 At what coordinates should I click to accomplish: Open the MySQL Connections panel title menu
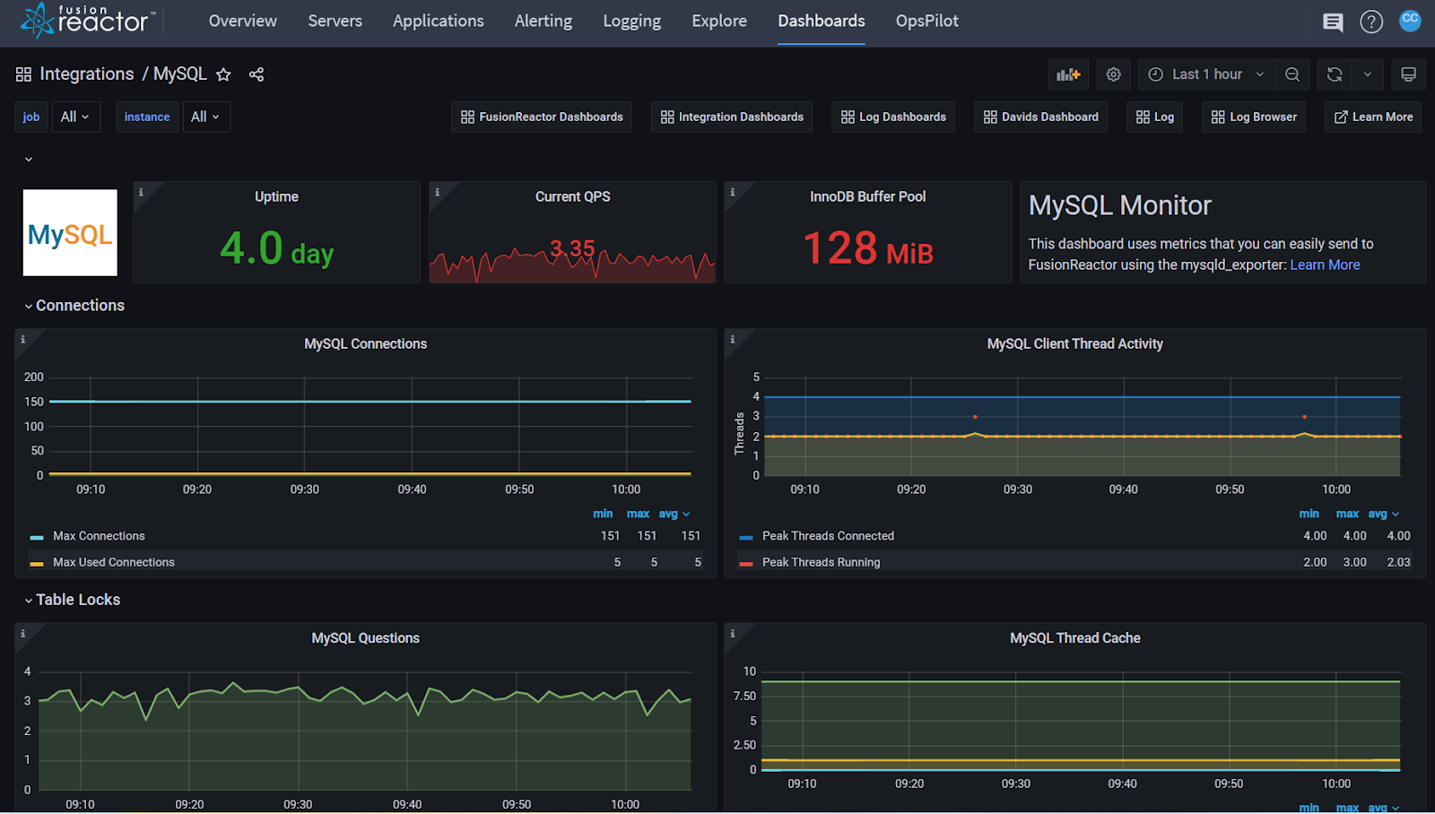[365, 343]
